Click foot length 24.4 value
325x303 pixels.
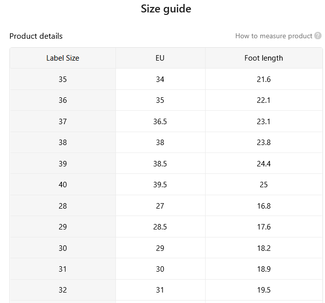(264, 164)
